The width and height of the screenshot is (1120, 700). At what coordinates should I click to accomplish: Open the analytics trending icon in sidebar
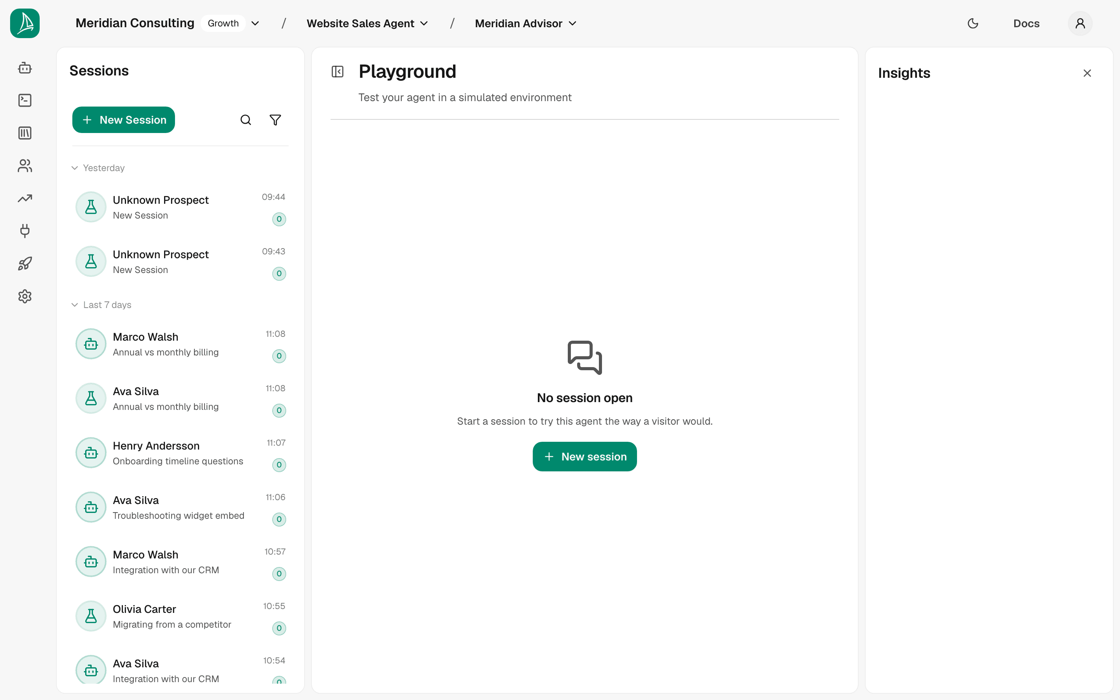[x=25, y=198]
